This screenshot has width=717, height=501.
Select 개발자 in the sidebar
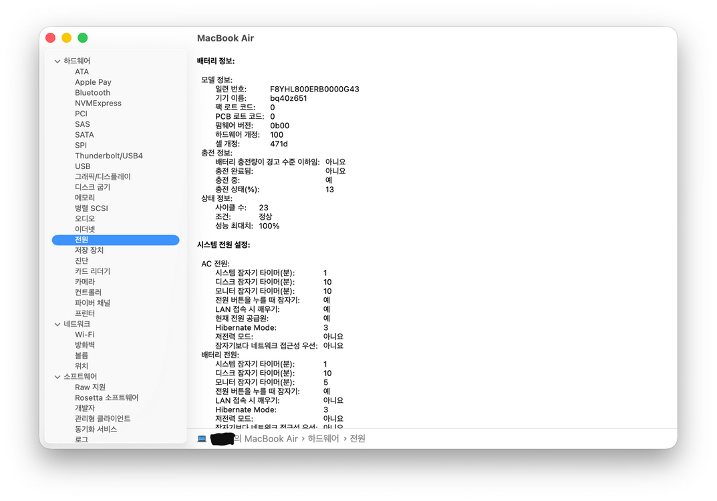pyautogui.click(x=85, y=408)
